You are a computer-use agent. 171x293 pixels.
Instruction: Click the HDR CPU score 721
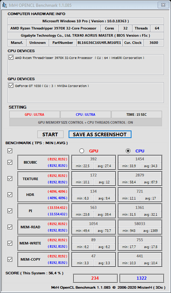point(140,191)
